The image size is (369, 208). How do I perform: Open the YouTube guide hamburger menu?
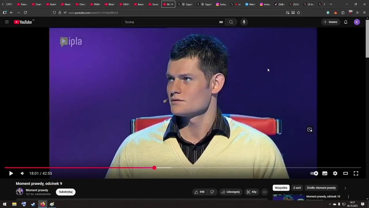[x=7, y=22]
